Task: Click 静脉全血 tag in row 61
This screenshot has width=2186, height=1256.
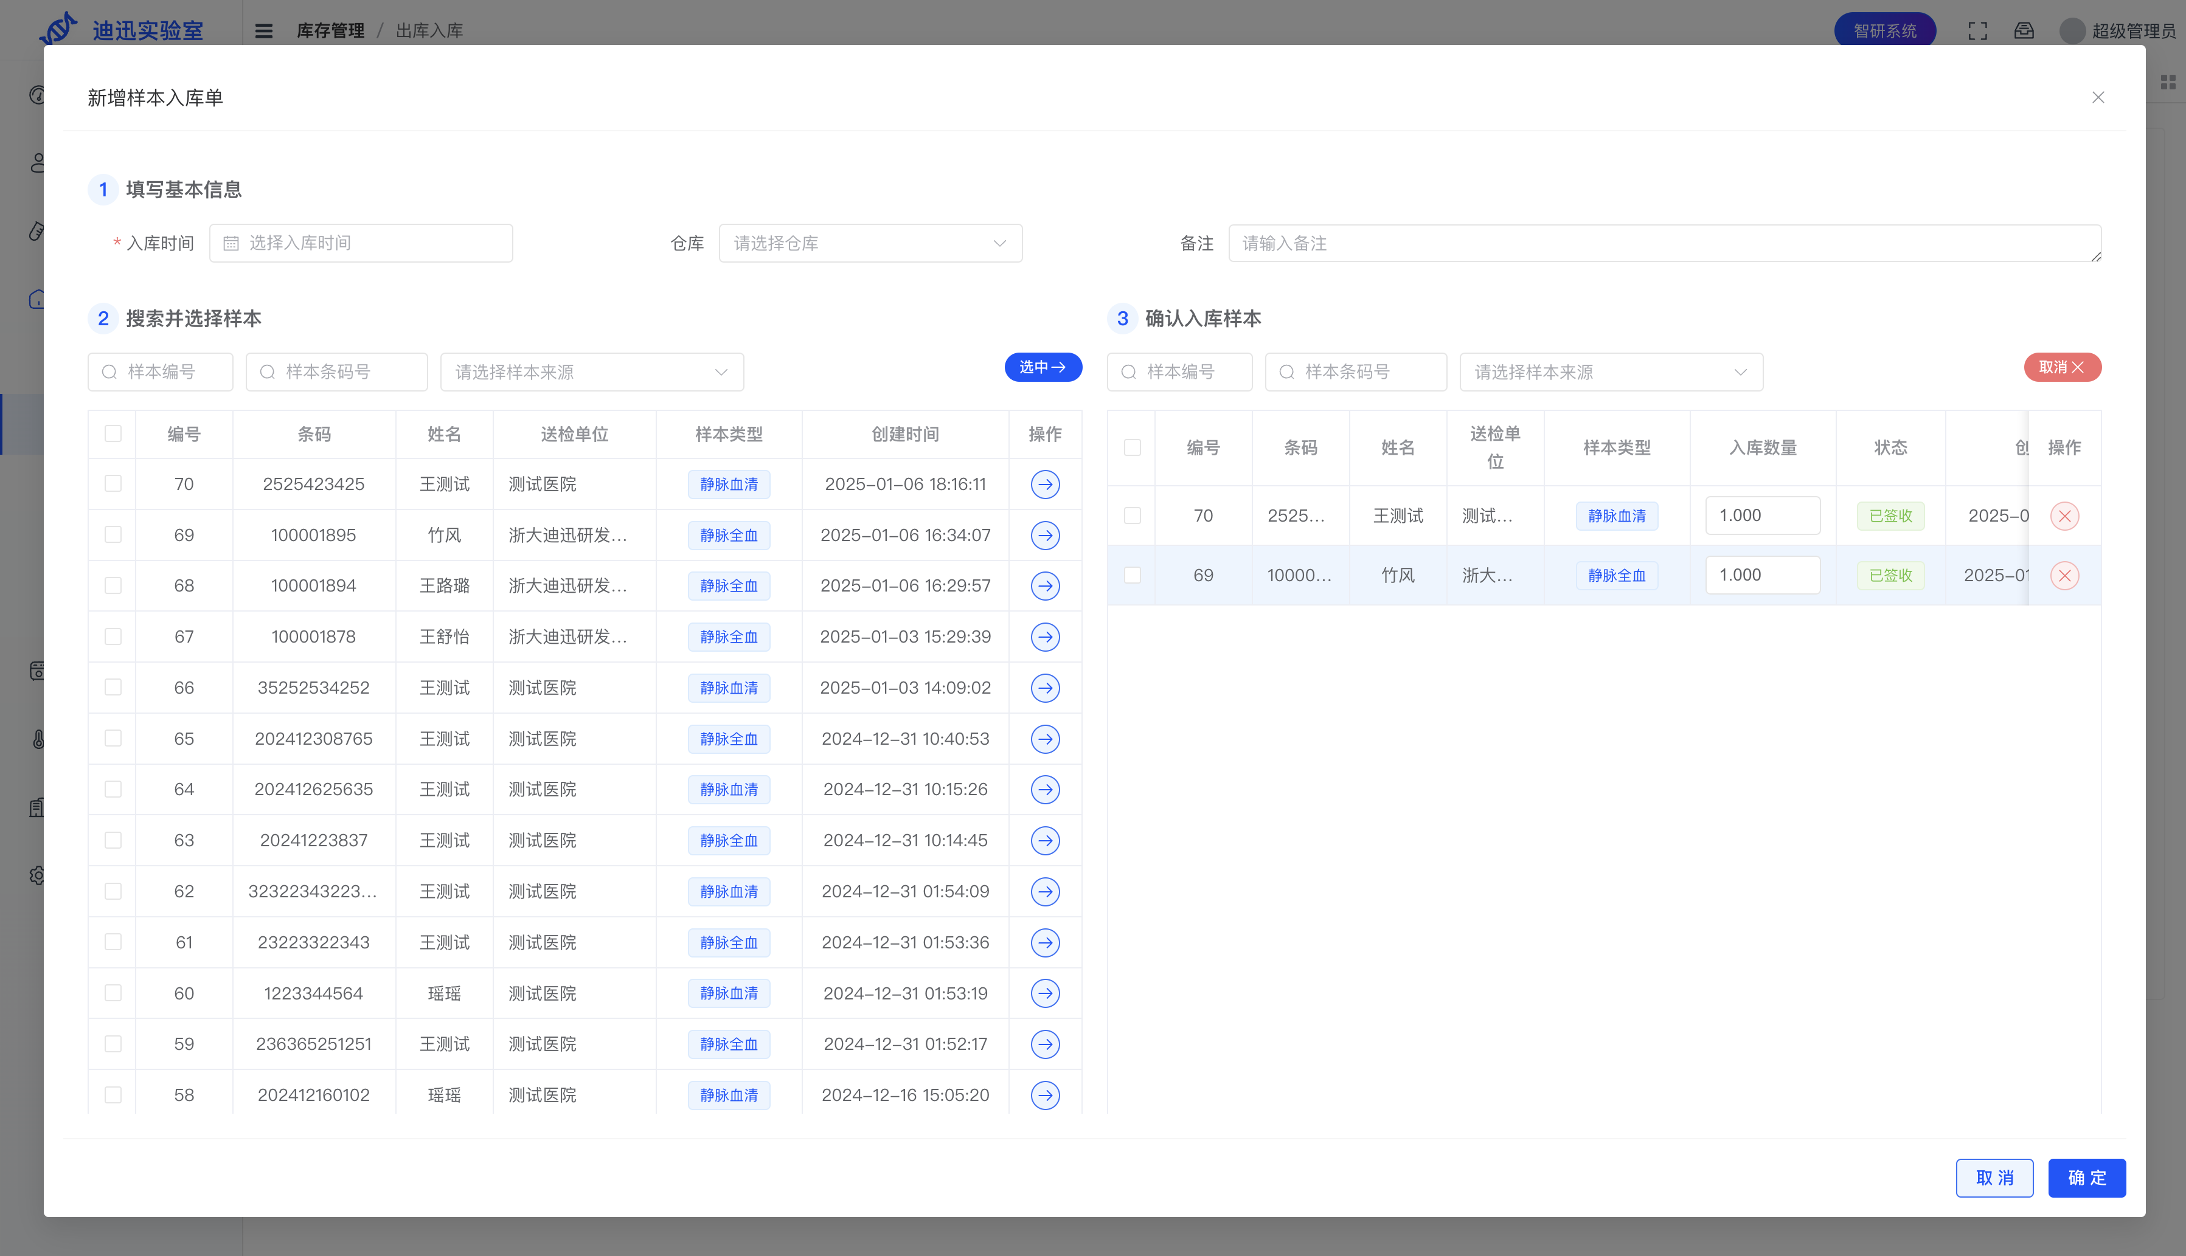Action: click(729, 942)
